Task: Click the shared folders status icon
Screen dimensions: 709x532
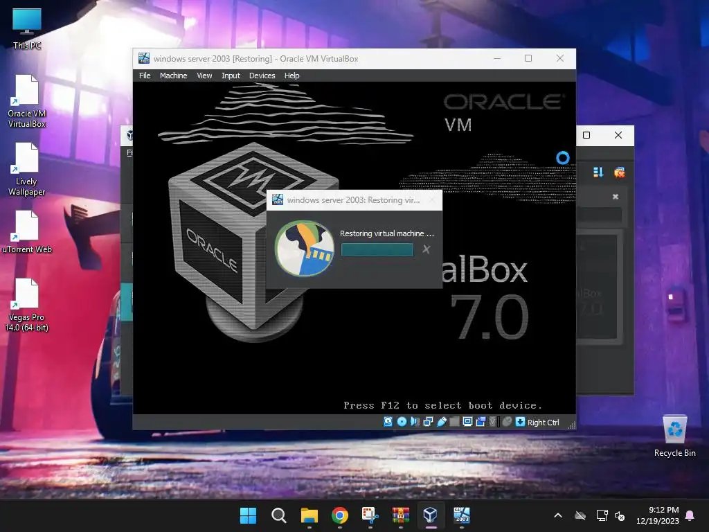Action: pos(454,422)
